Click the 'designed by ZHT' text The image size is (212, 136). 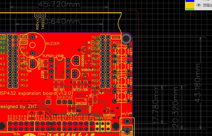click(18, 107)
